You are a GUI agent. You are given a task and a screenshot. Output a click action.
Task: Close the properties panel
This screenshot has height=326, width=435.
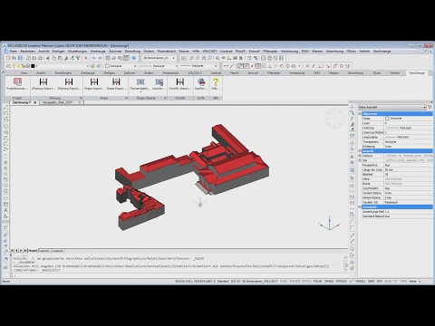(431, 102)
